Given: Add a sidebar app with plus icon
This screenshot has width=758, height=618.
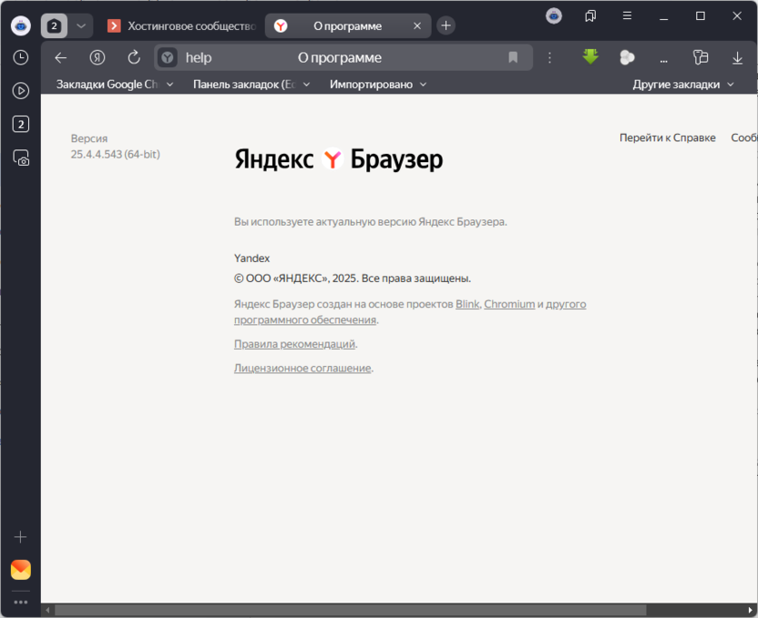Looking at the screenshot, I should (21, 537).
